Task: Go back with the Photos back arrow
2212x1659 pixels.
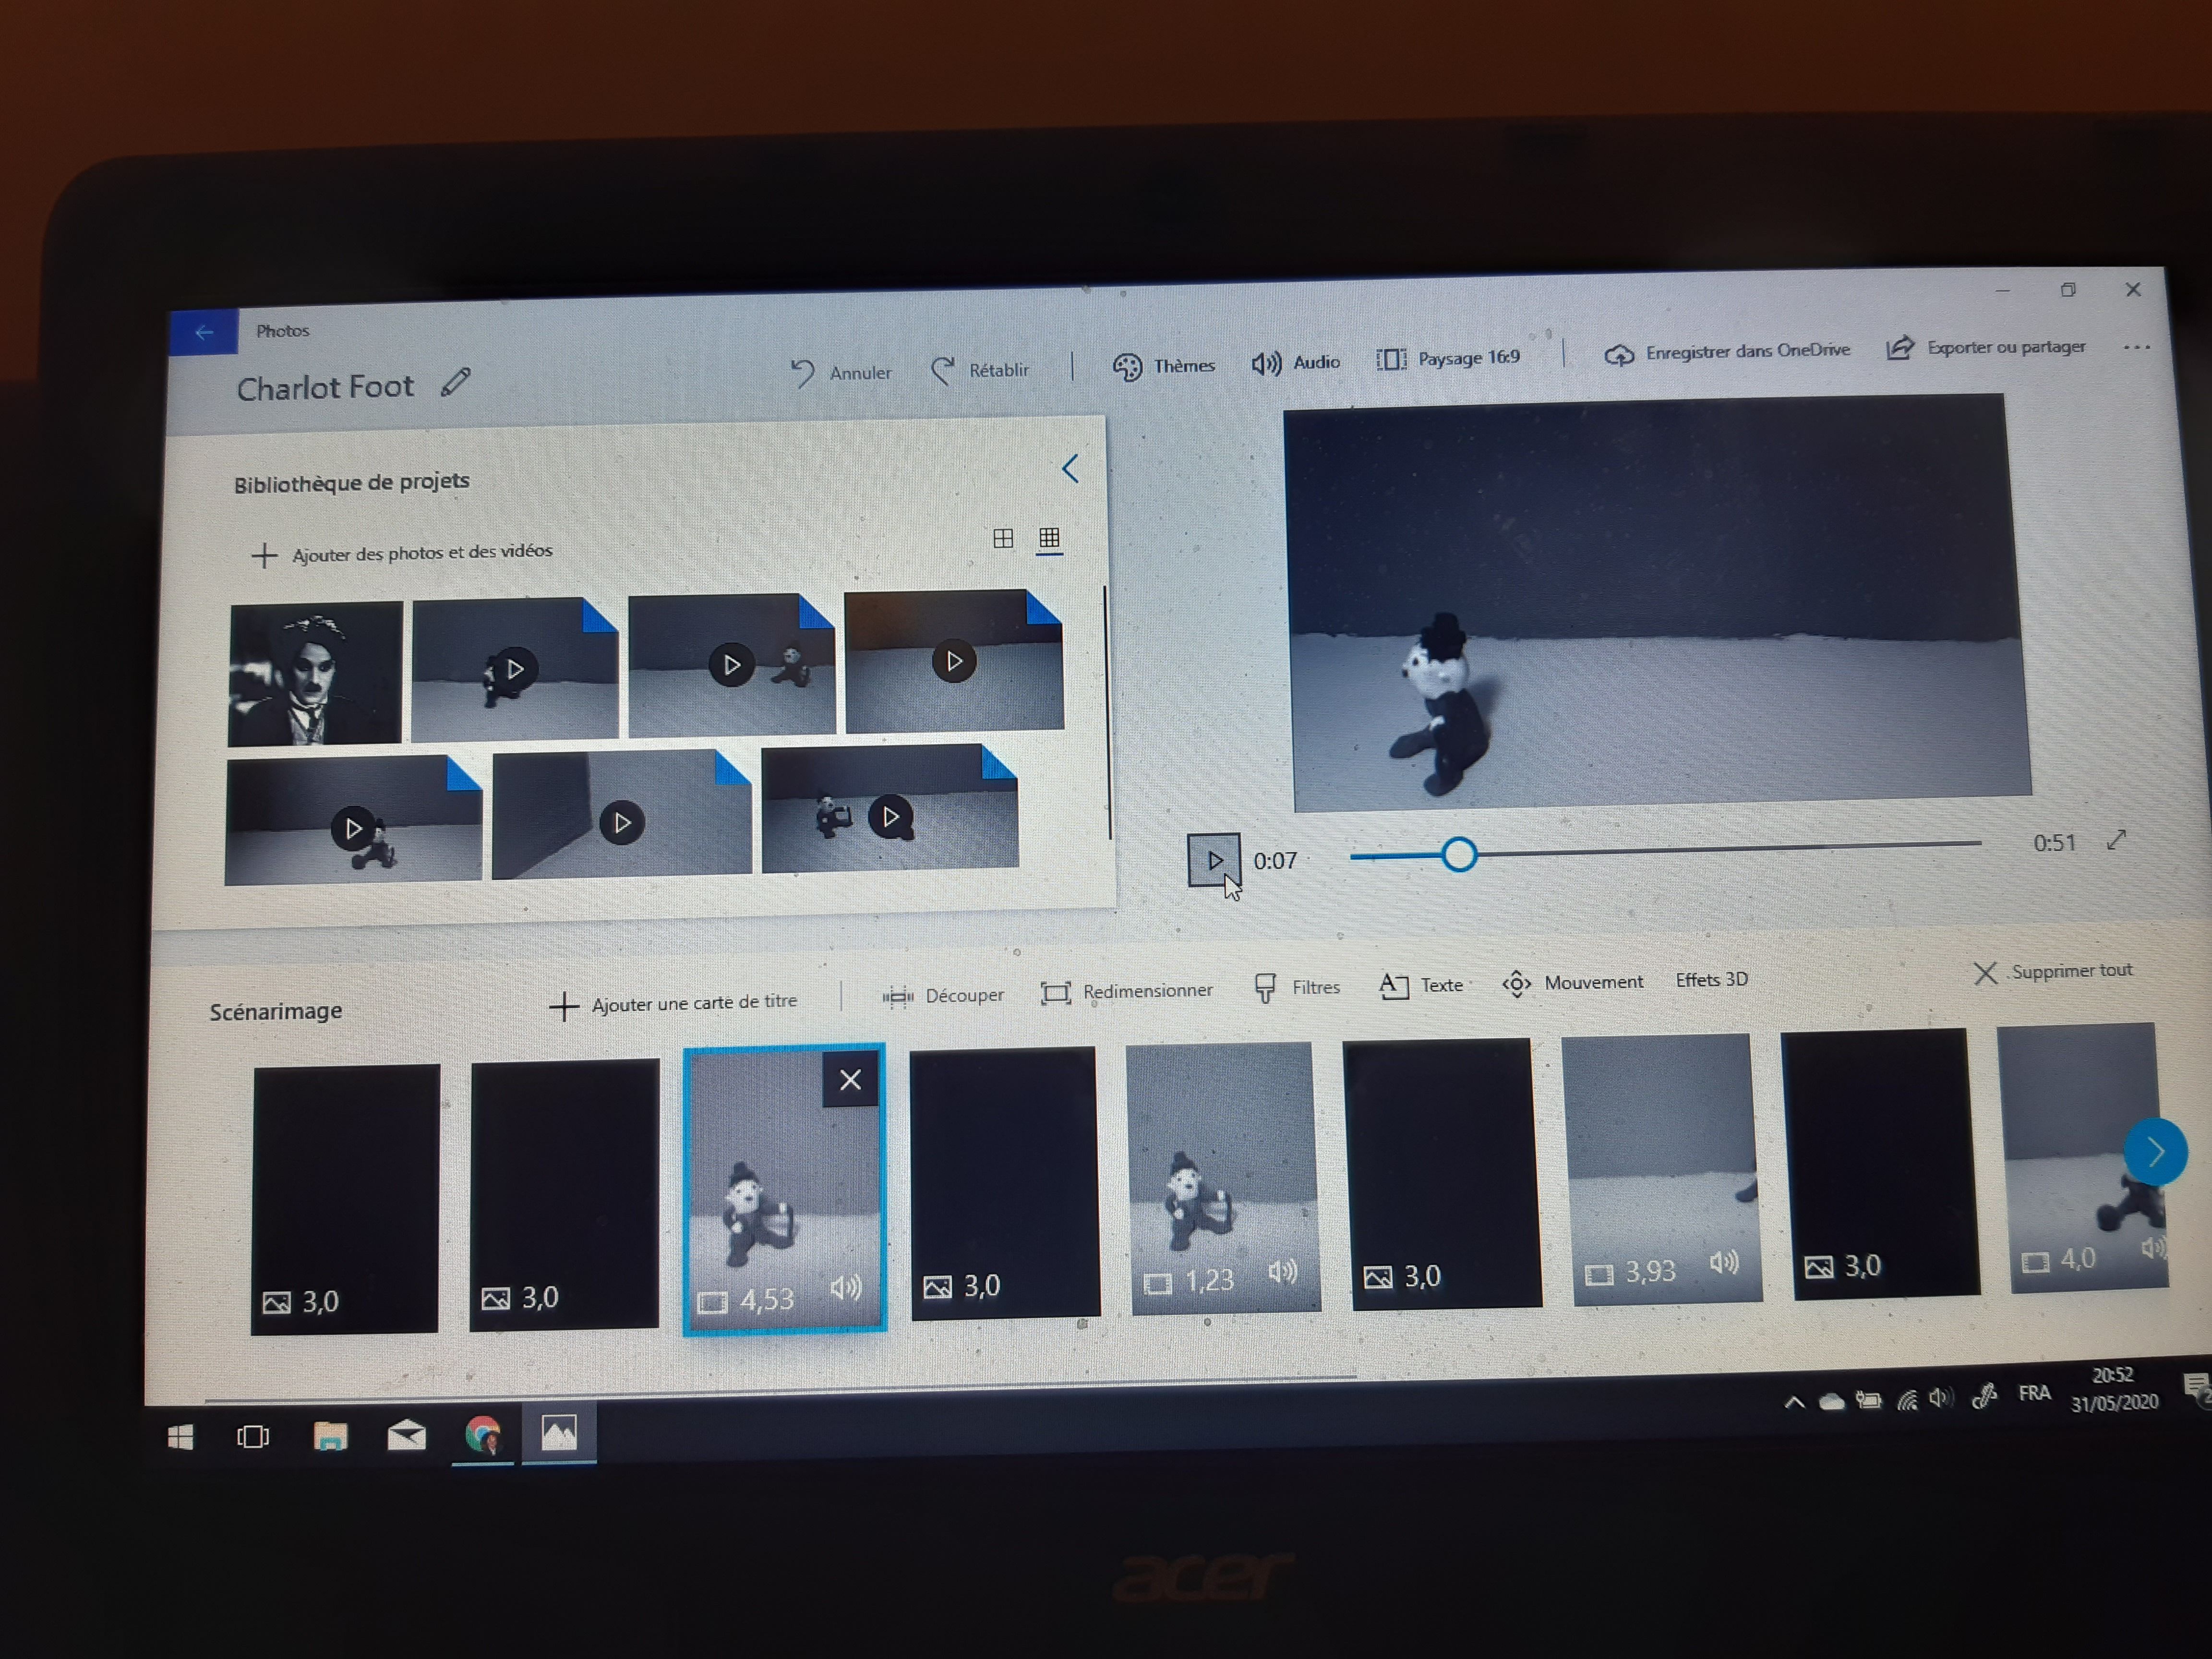Action: point(204,332)
